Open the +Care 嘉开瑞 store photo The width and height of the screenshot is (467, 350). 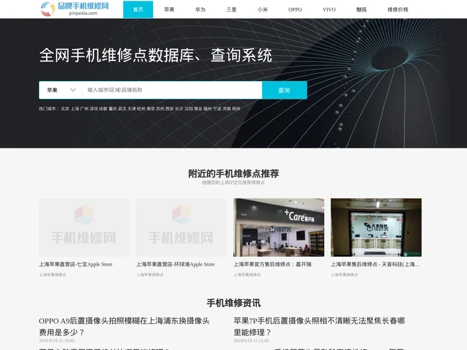[x=279, y=227]
